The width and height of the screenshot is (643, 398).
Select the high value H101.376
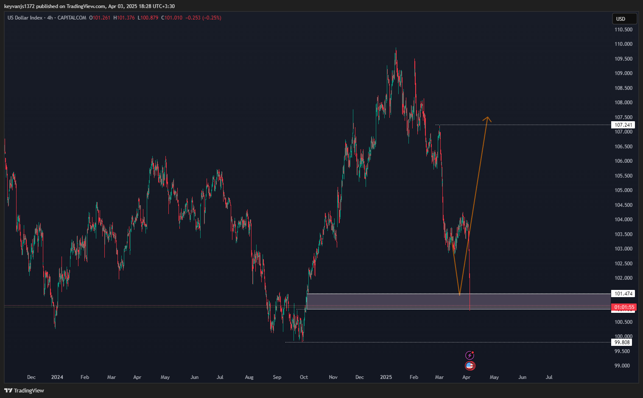124,18
